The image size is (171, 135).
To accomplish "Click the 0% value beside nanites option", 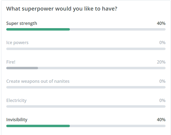I will tap(162, 81).
